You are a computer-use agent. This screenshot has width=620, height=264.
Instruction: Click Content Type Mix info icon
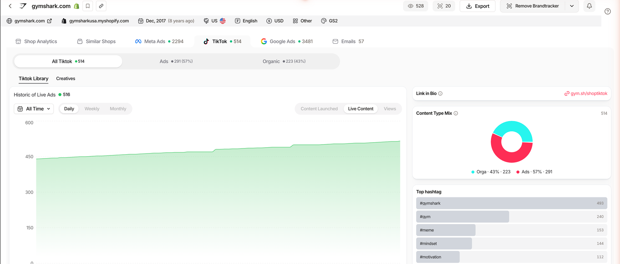click(x=456, y=113)
